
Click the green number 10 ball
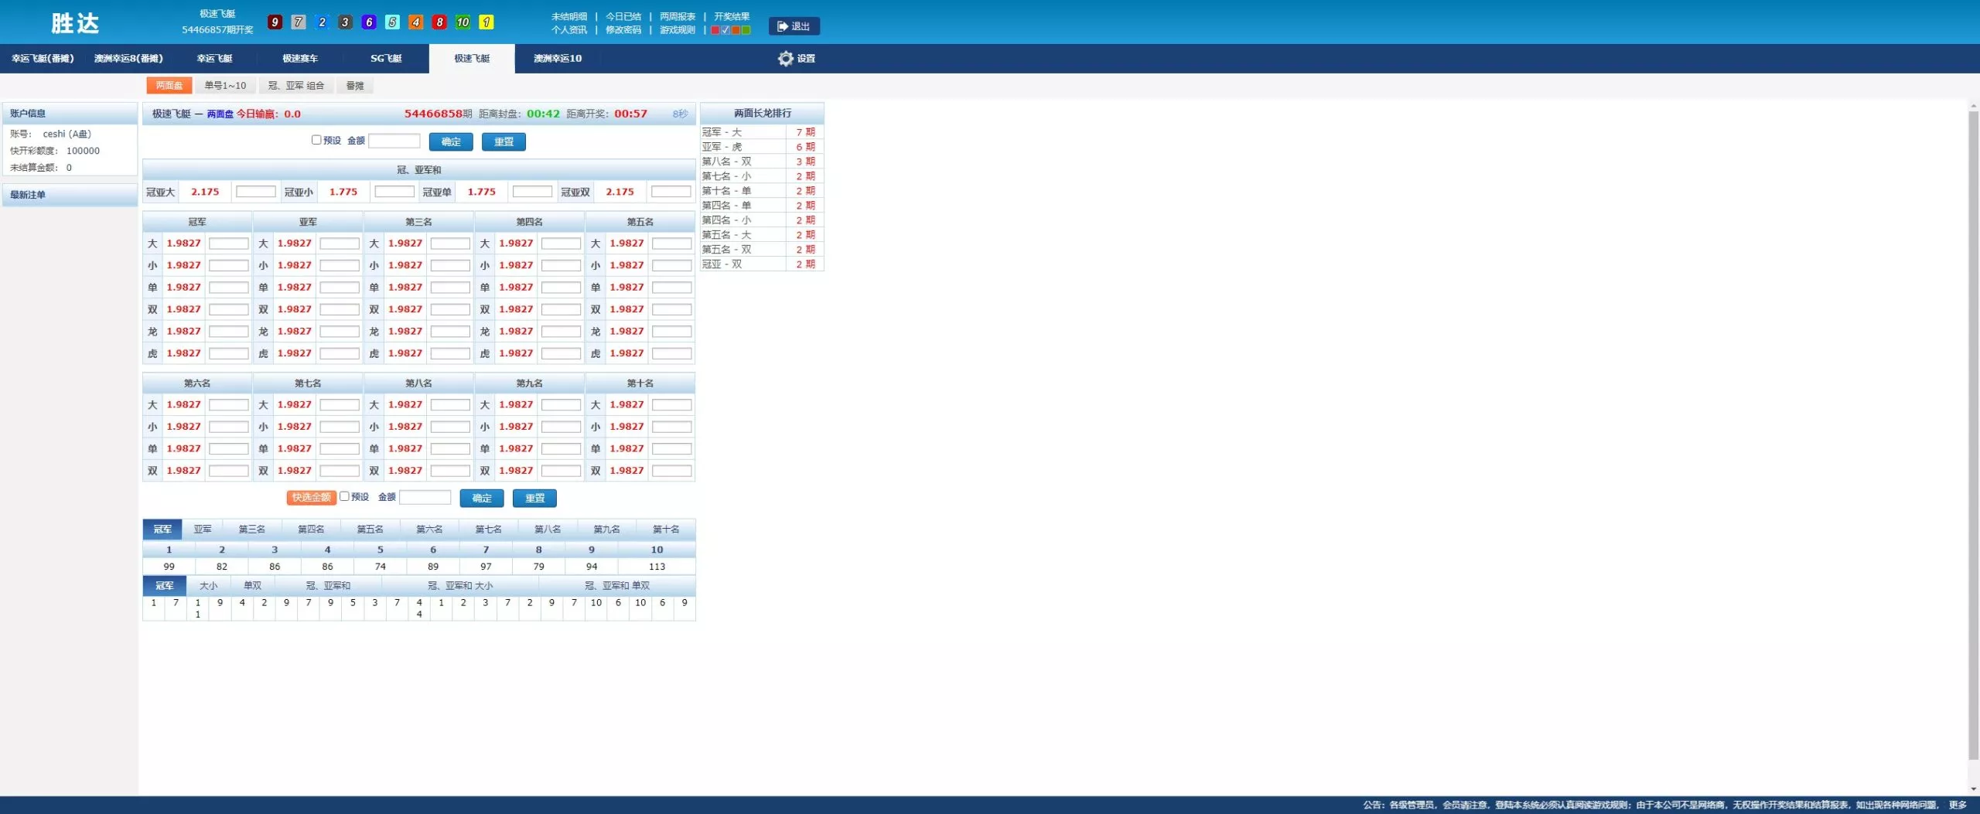click(x=463, y=22)
